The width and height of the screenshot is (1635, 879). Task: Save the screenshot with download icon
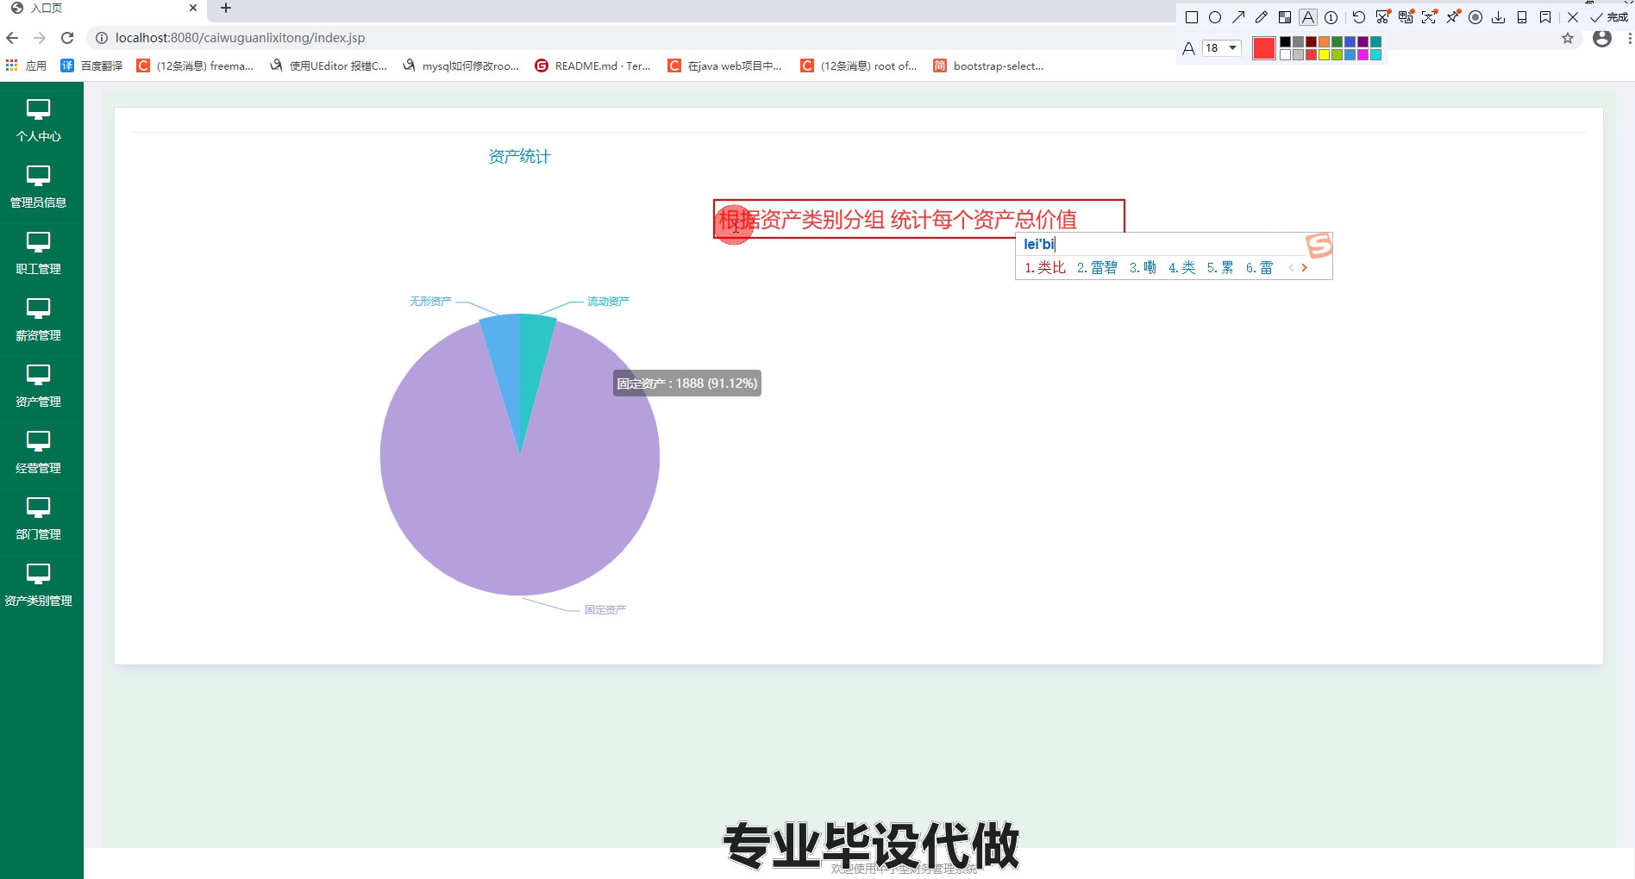1499,17
